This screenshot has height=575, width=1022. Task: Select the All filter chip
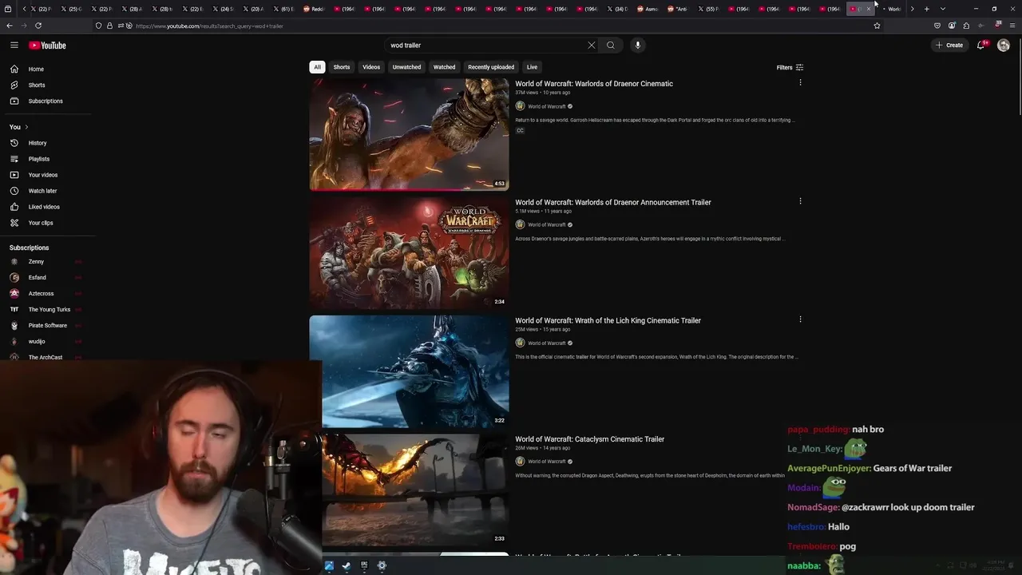[x=317, y=67]
